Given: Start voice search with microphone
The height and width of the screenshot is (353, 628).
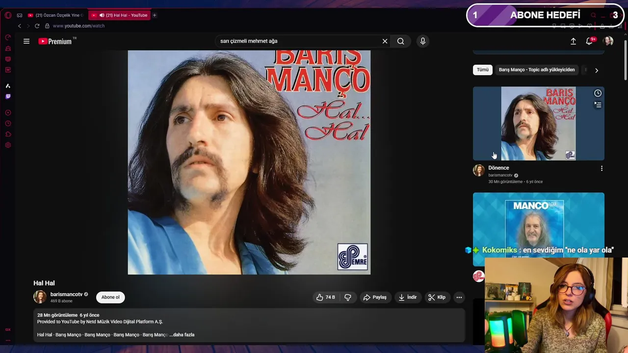Looking at the screenshot, I should (423, 41).
